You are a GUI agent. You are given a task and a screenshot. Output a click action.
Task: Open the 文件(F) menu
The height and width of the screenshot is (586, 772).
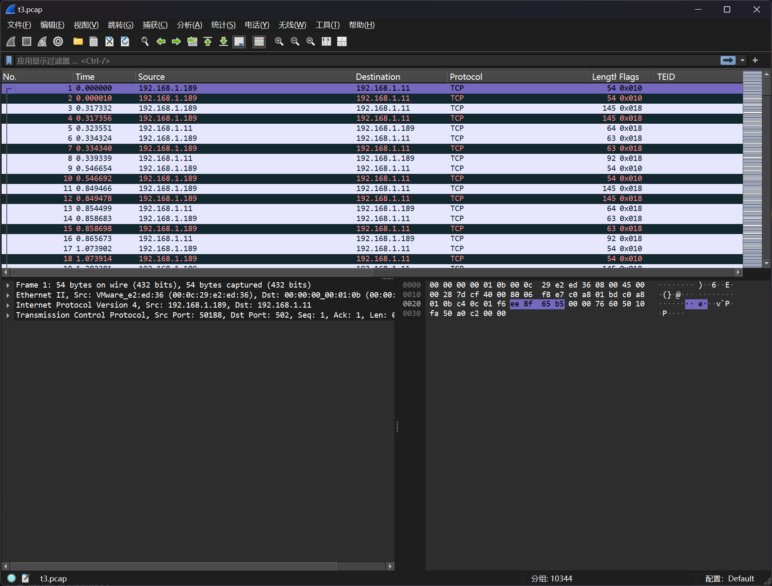tap(19, 25)
